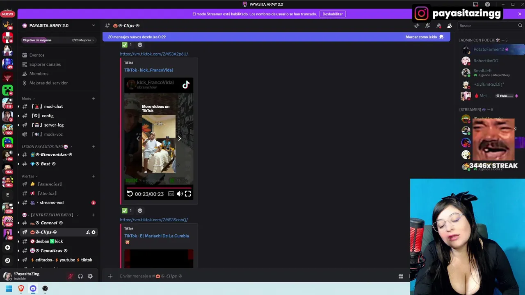
Task: Open Objetivo de mejoras boost progress bar
Action: (x=59, y=40)
